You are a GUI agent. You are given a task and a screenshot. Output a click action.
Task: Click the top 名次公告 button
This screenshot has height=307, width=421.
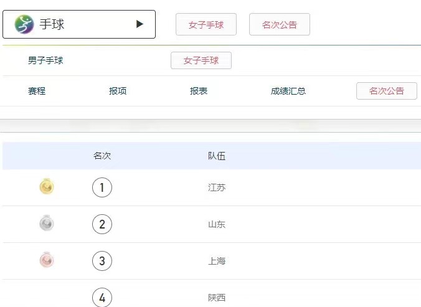pyautogui.click(x=279, y=25)
